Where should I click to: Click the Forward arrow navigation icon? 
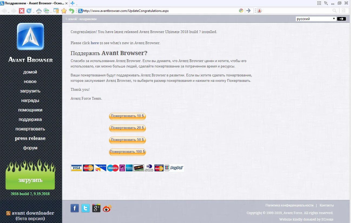14,11
